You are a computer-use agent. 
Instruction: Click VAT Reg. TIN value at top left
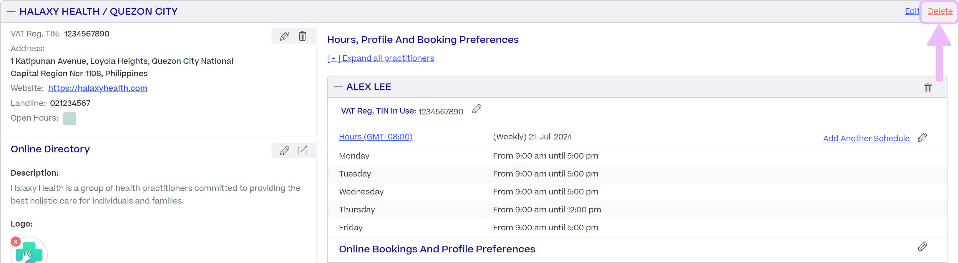(87, 34)
